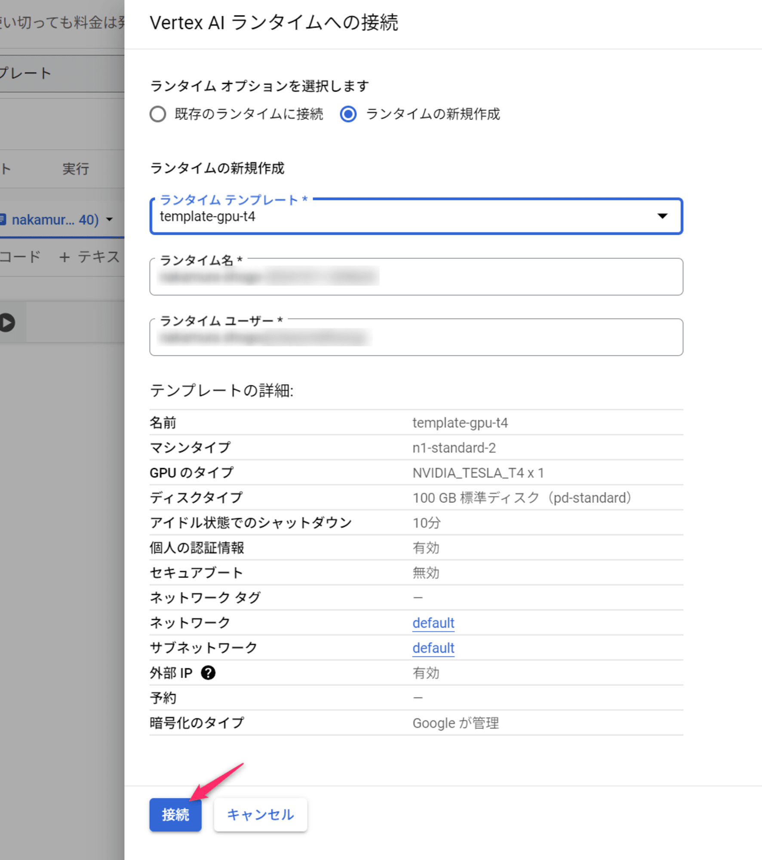Click the 'ランタイム オプションを選択します' heading
762x860 pixels.
tap(259, 86)
